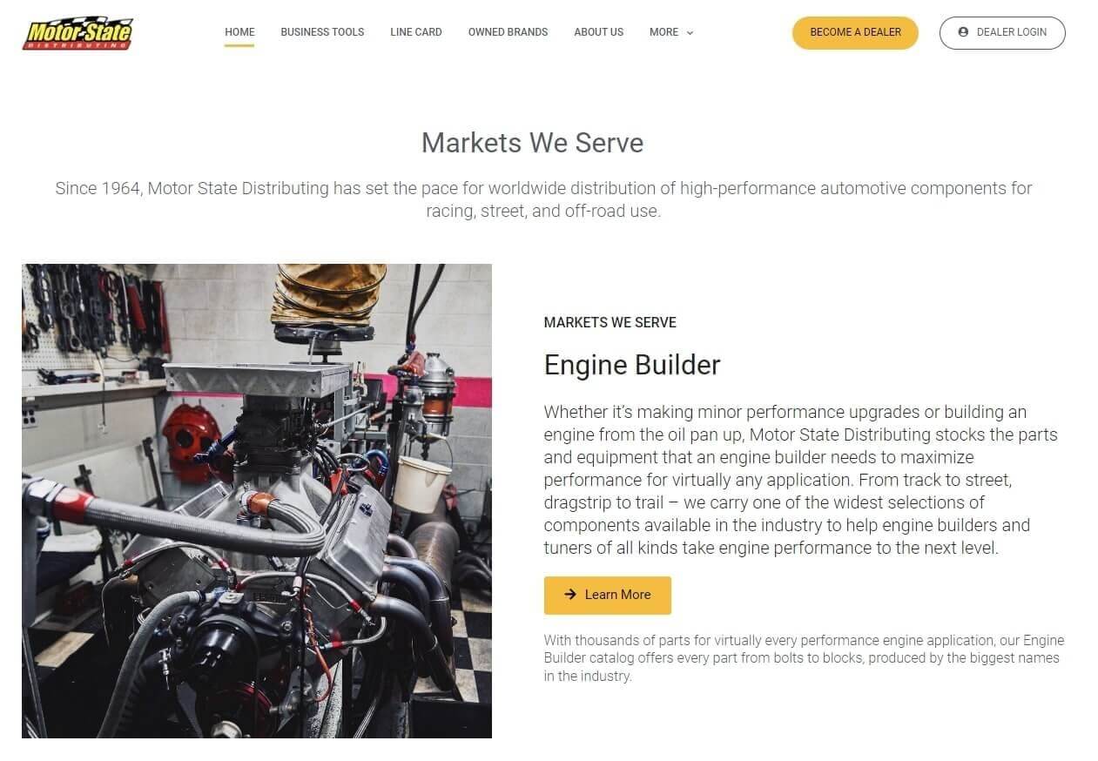This screenshot has width=1098, height=761.
Task: Go to the HOME nav item
Action: point(239,32)
